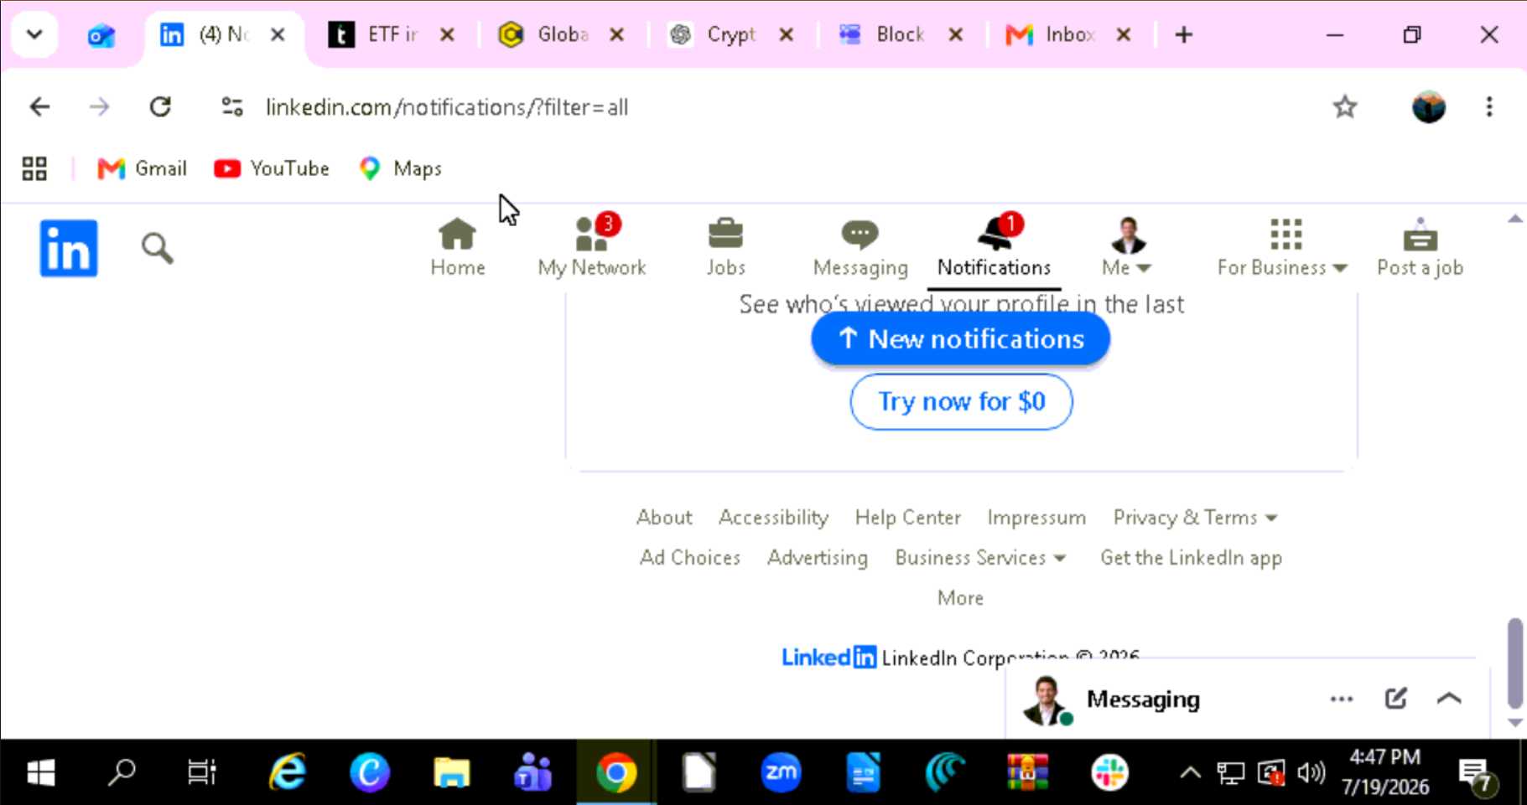The width and height of the screenshot is (1527, 805).
Task: Launch Internet Explorer from taskbar
Action: (x=287, y=772)
